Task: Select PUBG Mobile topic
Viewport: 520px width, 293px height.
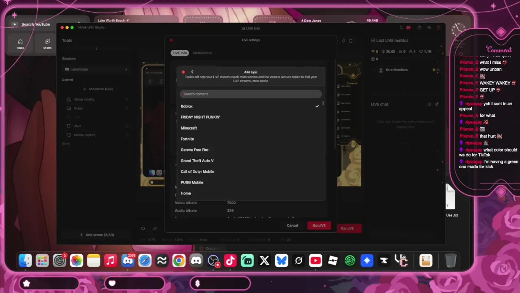Action: (x=250, y=182)
